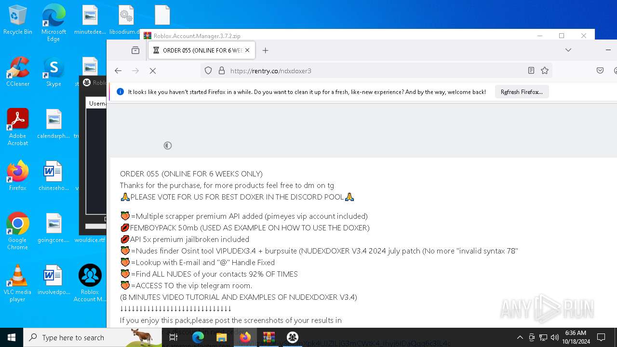Click the Firefox back arrow
Image resolution: width=617 pixels, height=347 pixels.
(x=118, y=71)
